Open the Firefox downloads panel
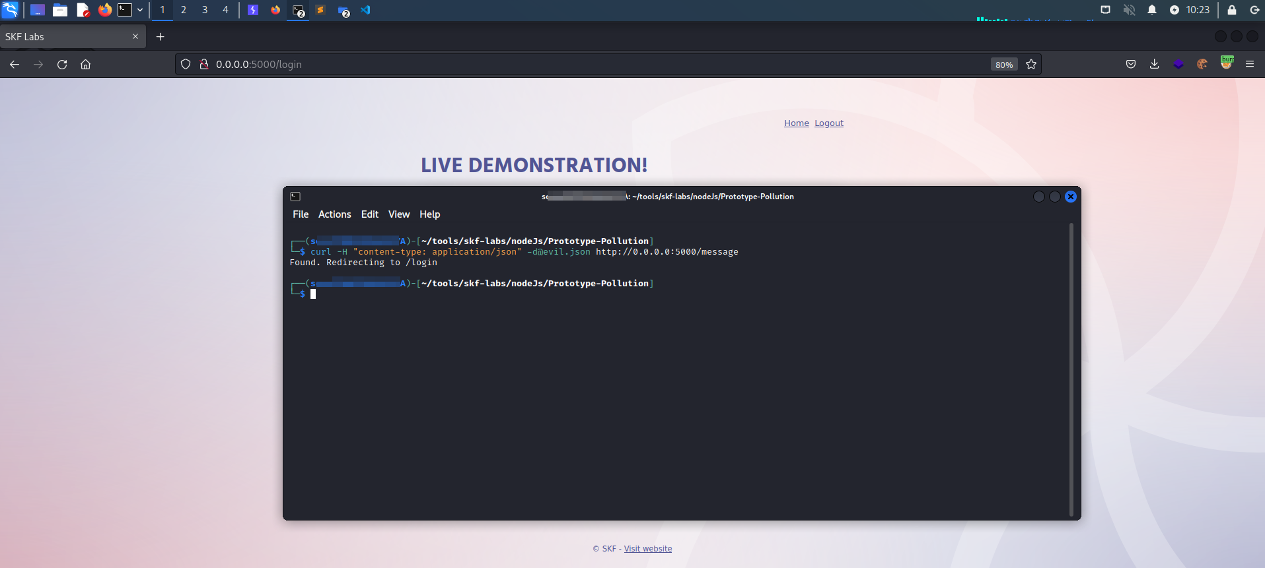This screenshot has height=568, width=1265. 1155,64
